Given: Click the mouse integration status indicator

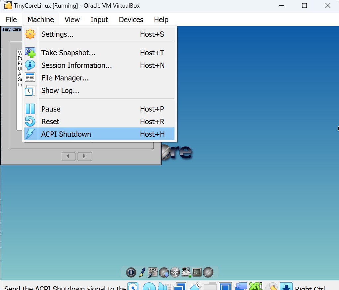Looking at the screenshot, I should tap(271, 287).
